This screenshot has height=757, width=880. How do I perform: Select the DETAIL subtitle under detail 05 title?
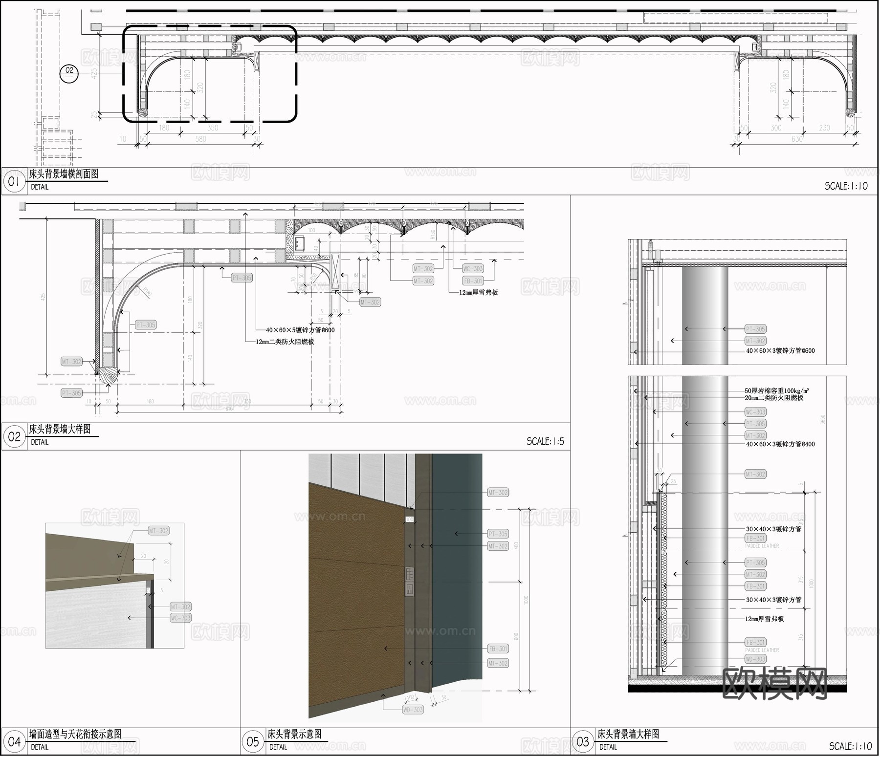click(x=278, y=747)
